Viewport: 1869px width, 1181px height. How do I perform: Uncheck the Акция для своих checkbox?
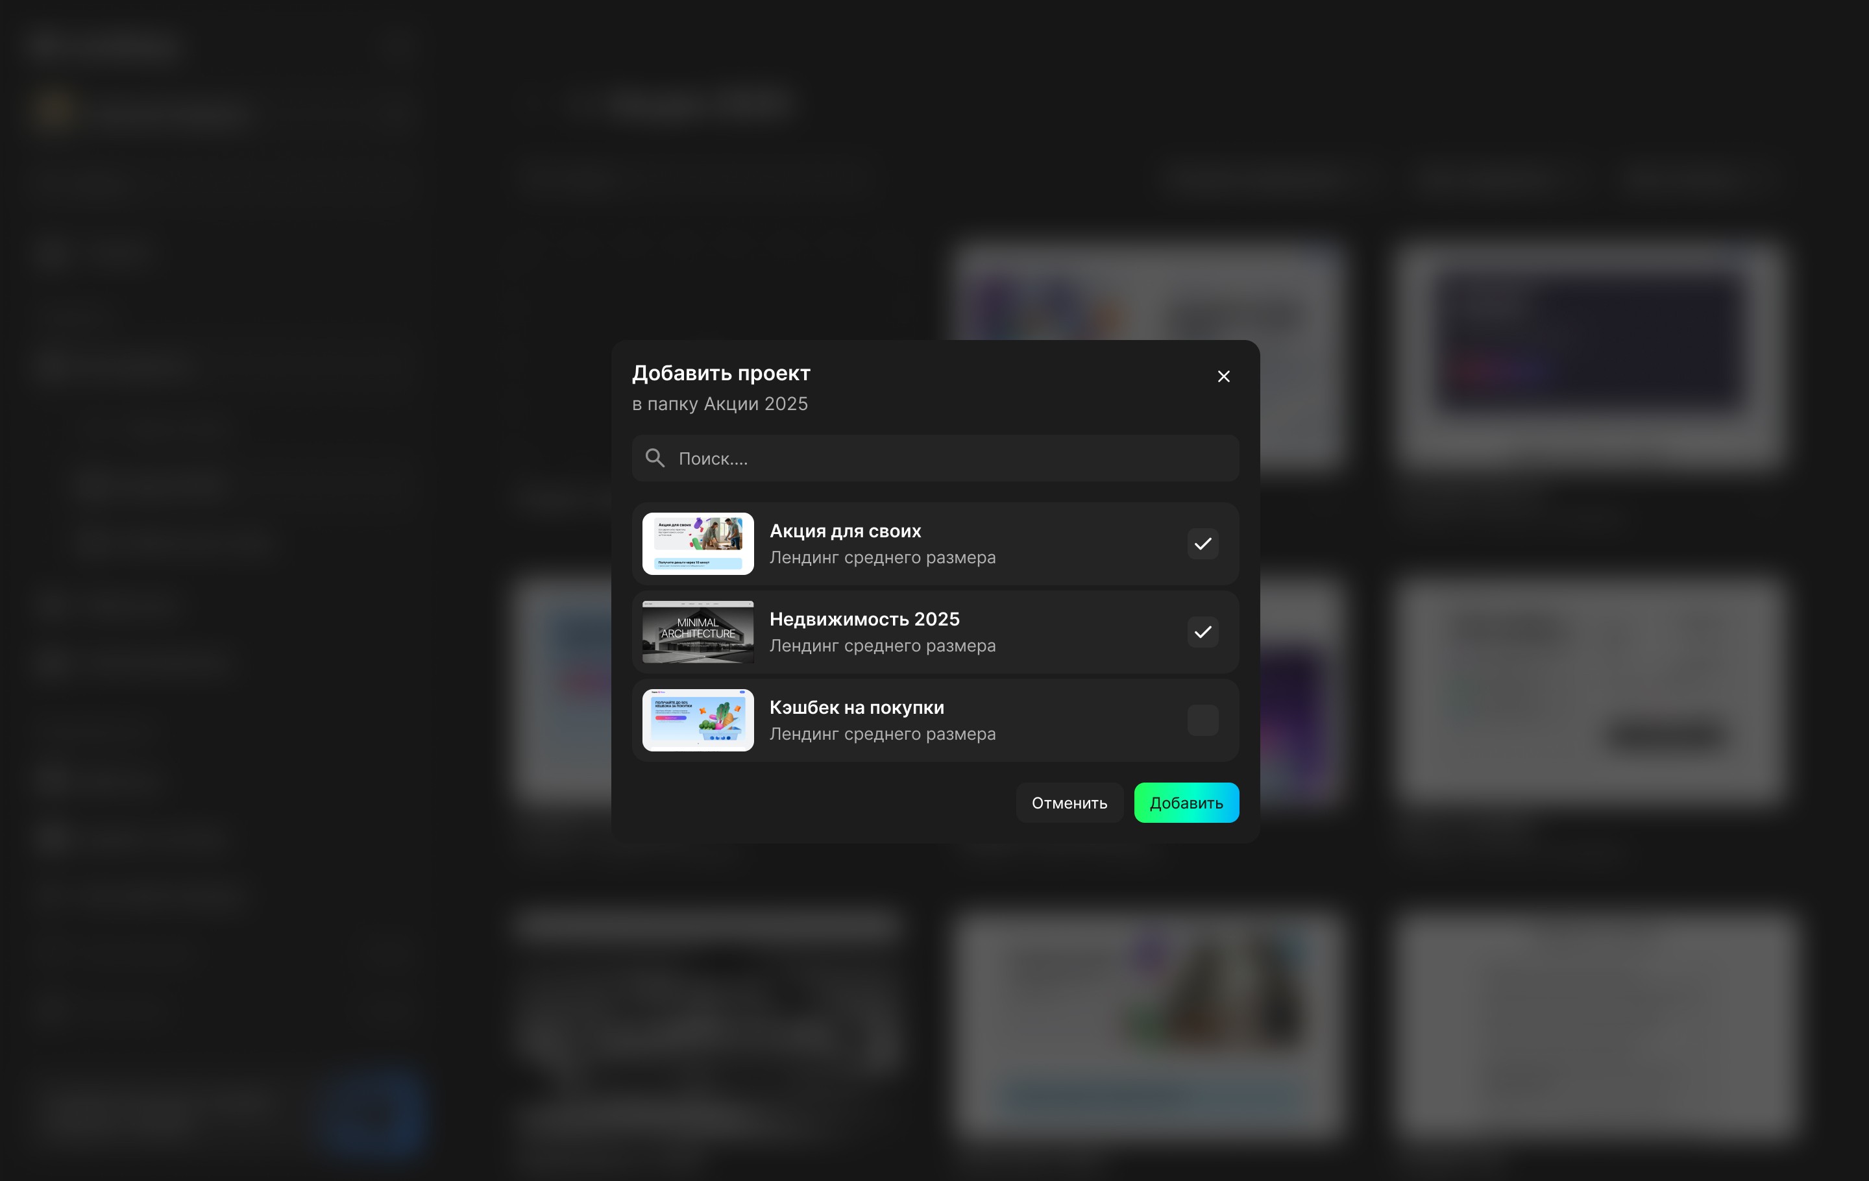[1203, 544]
